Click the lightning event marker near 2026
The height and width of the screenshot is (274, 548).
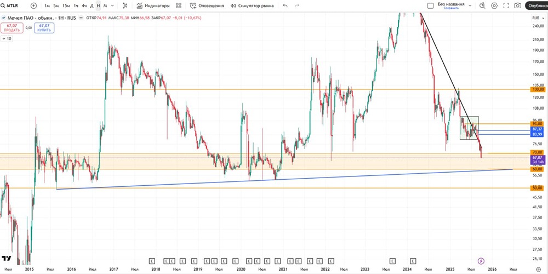481,261
